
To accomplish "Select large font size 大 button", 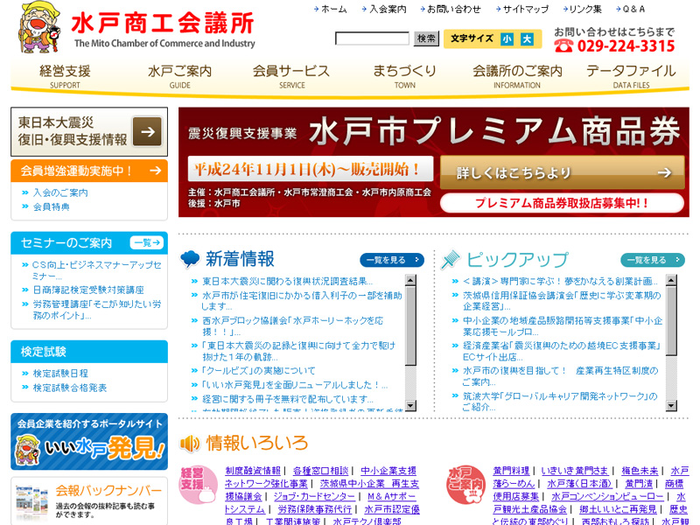I will coord(527,39).
